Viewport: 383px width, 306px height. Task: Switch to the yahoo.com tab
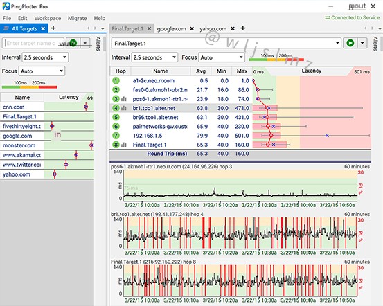(x=213, y=29)
